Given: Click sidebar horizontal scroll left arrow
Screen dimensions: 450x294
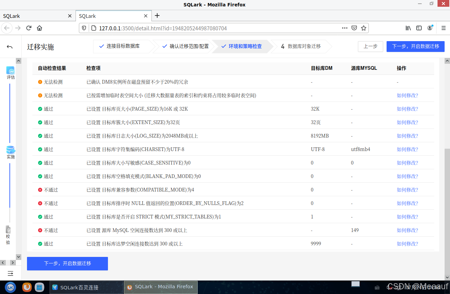Looking at the screenshot, I should [3, 262].
